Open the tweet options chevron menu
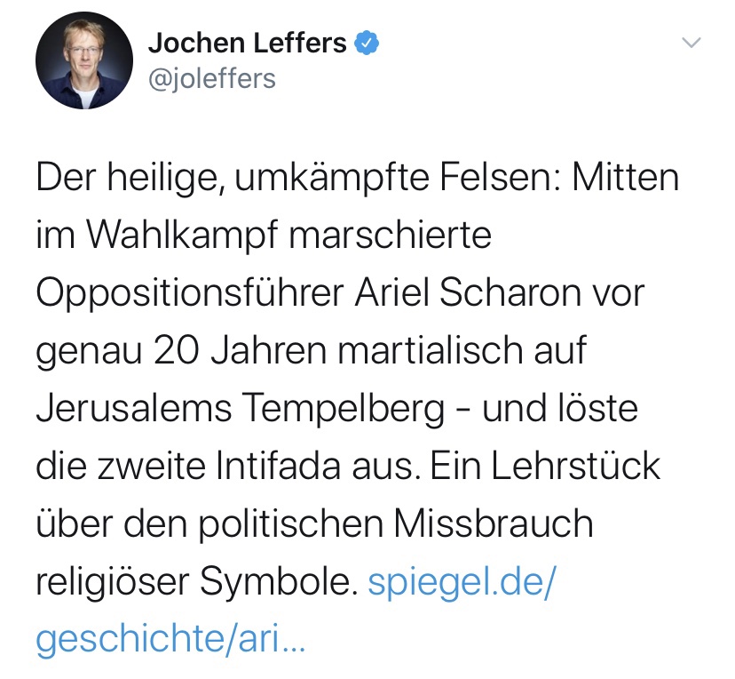 691,43
